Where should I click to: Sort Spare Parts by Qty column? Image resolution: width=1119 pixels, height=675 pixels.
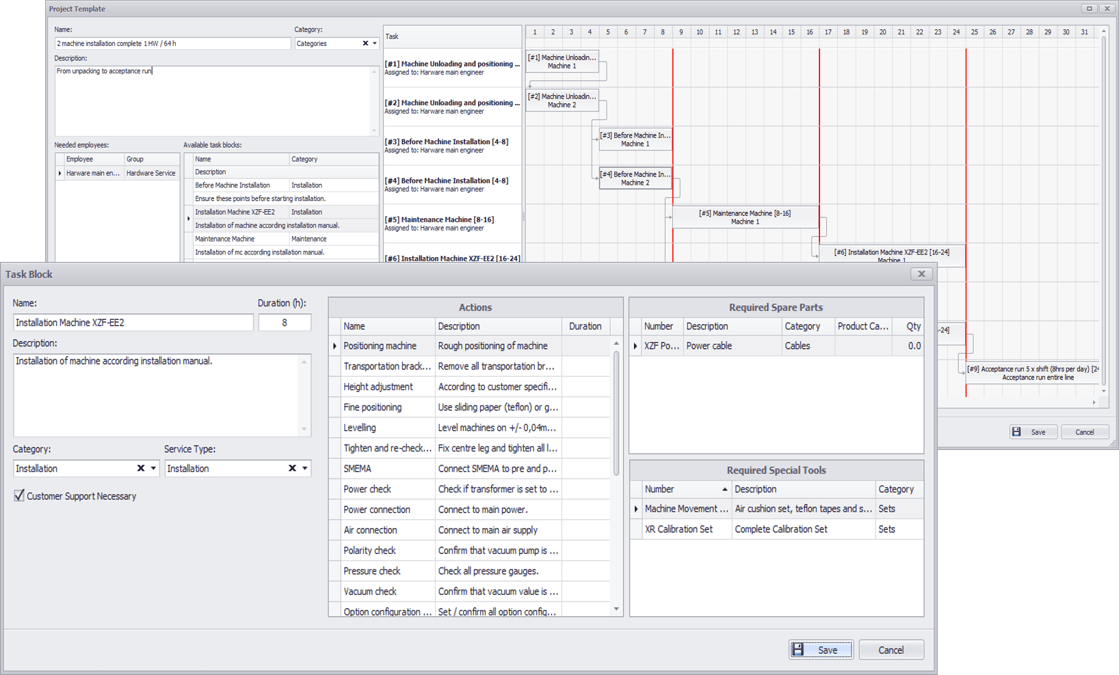click(908, 326)
